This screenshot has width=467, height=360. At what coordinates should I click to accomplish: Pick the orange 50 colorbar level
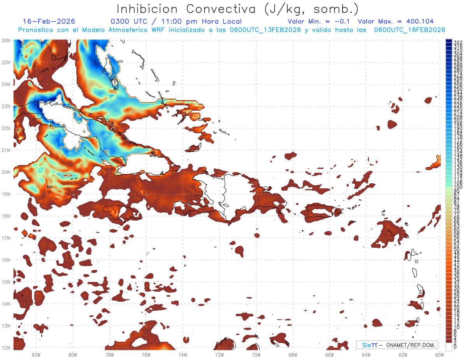pos(449,249)
